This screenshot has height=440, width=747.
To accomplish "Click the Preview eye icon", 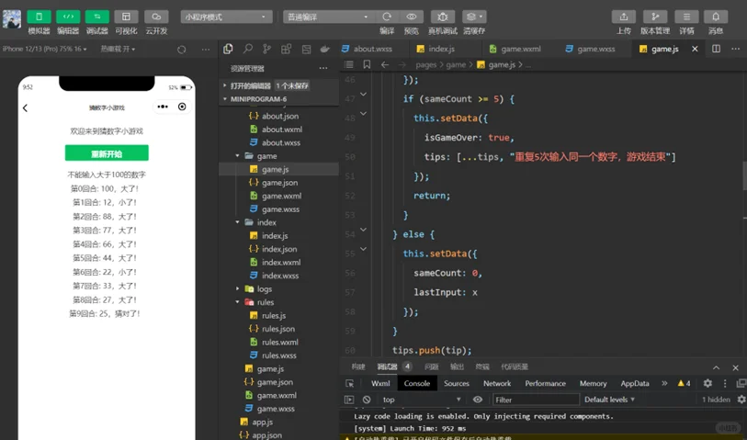I will (412, 17).
